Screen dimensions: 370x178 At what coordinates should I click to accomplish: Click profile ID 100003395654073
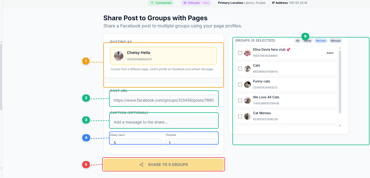[x=139, y=59]
